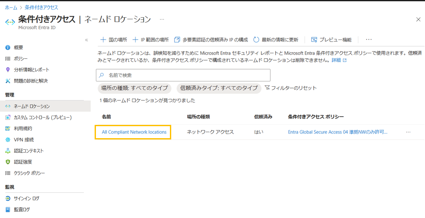Click the 認証コンテキスト hierarchy icon
The height and width of the screenshot is (218, 425).
[8, 151]
